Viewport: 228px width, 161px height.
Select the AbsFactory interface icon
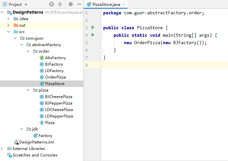coord(42,58)
